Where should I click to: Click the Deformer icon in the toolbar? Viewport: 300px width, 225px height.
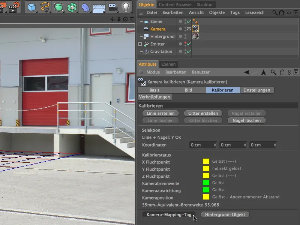point(71,6)
